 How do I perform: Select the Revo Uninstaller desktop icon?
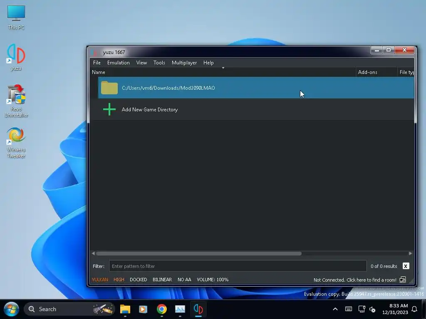16,101
